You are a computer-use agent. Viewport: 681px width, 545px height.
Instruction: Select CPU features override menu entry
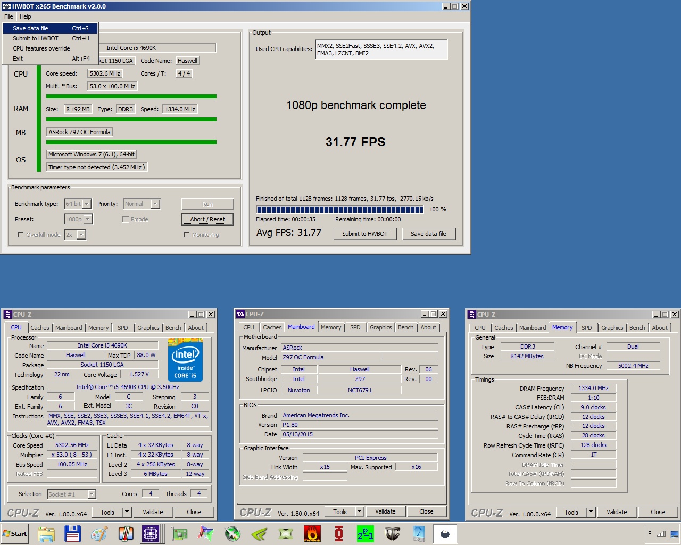point(51,48)
